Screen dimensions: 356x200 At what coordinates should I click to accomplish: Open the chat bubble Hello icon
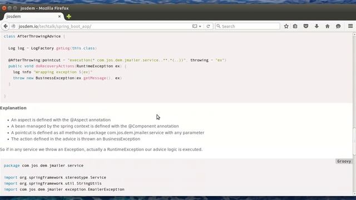point(338,26)
